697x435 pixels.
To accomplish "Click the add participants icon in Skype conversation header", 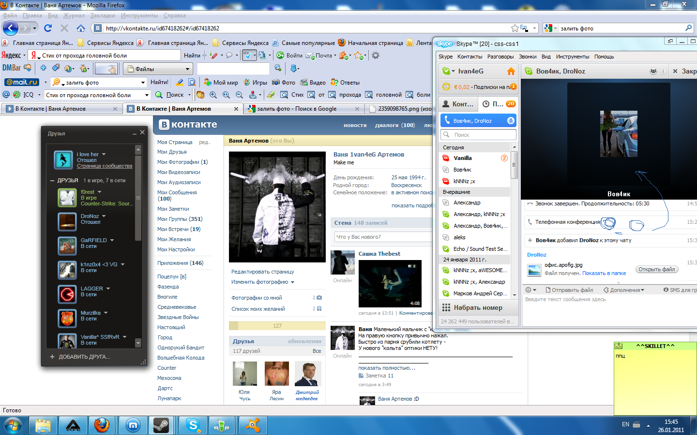I will tap(653, 71).
